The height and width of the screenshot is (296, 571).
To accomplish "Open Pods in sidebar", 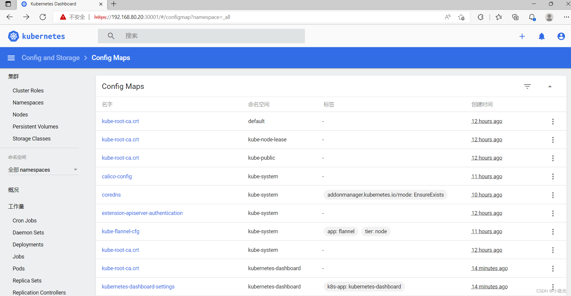I will click(x=19, y=269).
